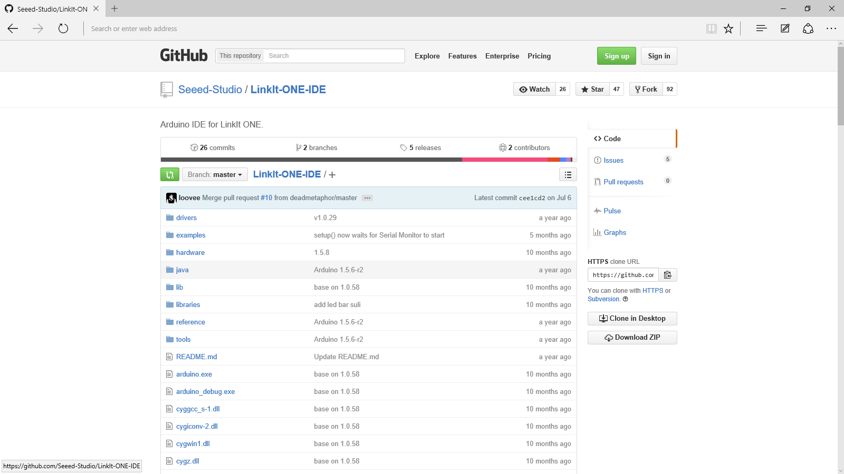844x474 pixels.
Task: View the 26 watchers count
Action: pos(563,89)
